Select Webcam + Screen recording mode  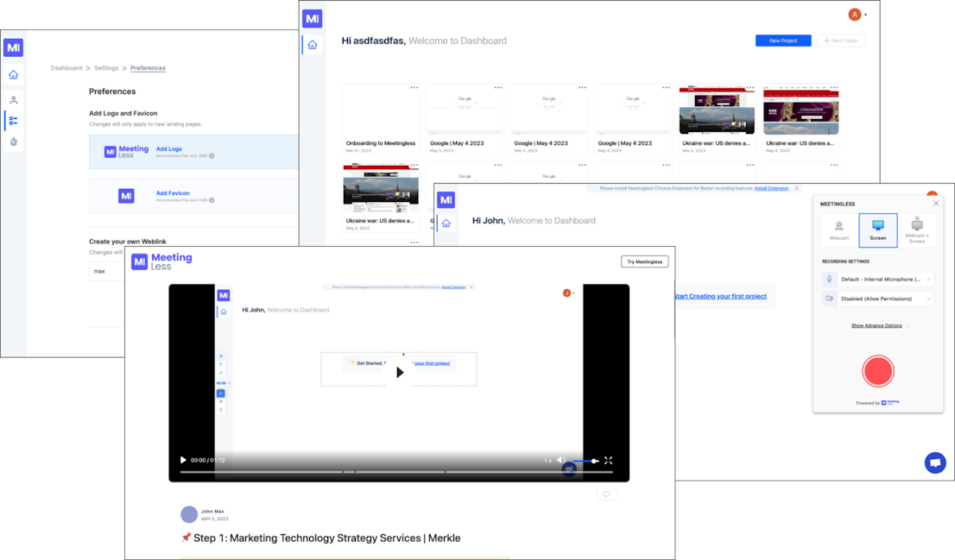[916, 230]
